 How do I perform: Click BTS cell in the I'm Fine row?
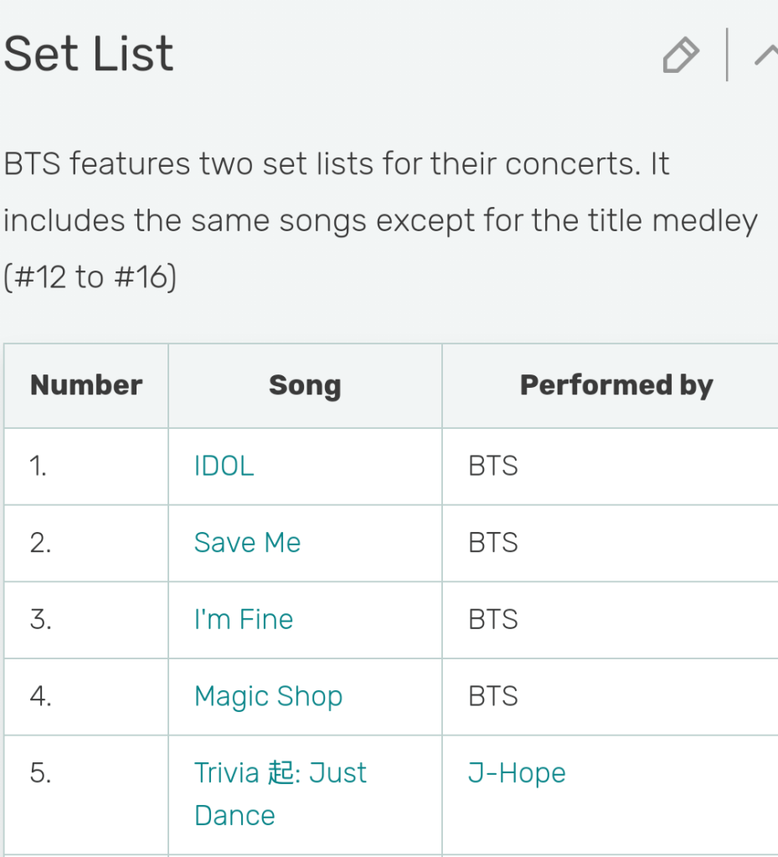[493, 620]
